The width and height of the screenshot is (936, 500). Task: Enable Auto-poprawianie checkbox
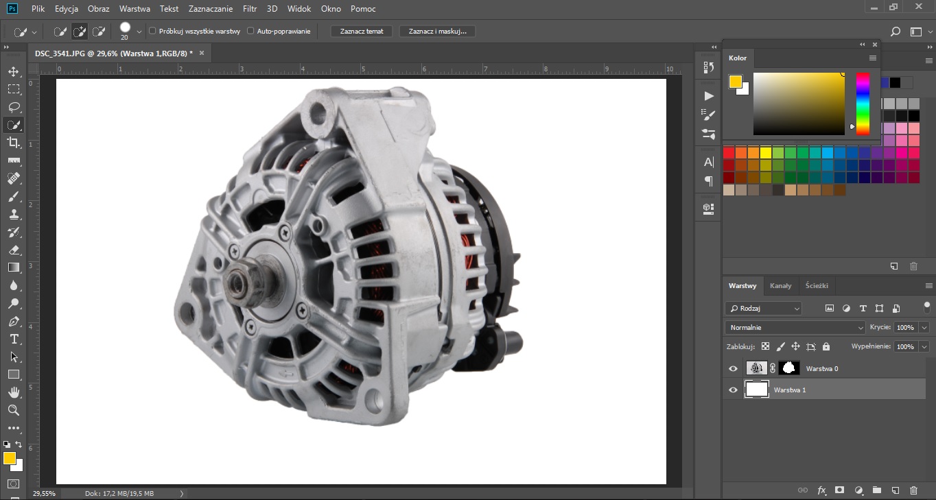tap(250, 31)
